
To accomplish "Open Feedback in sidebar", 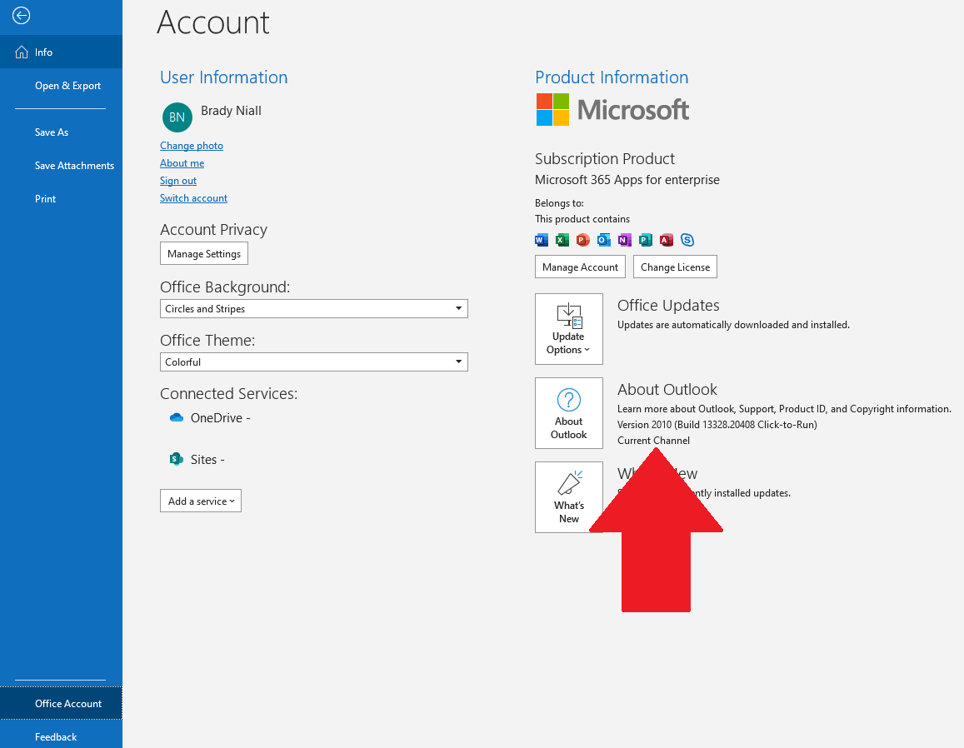I will point(61,736).
